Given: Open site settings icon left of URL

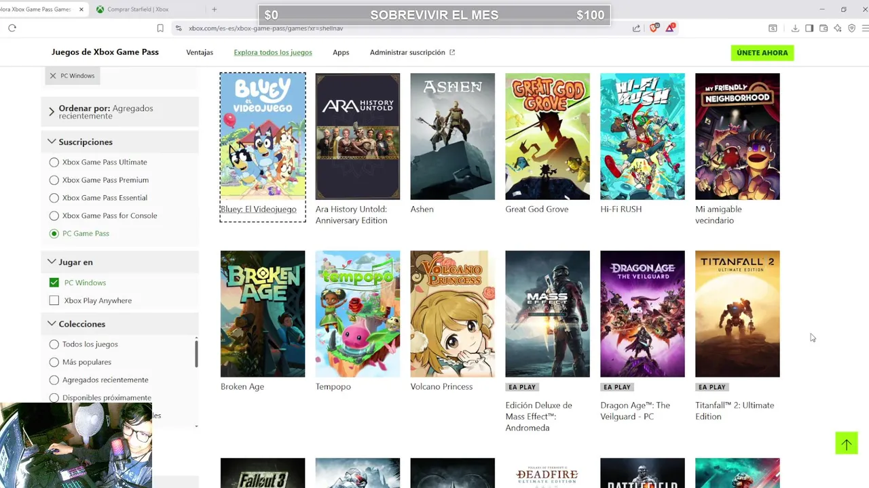Looking at the screenshot, I should [179, 28].
